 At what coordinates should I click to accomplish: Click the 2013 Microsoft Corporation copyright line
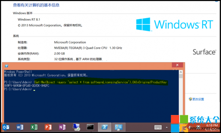[50, 25]
